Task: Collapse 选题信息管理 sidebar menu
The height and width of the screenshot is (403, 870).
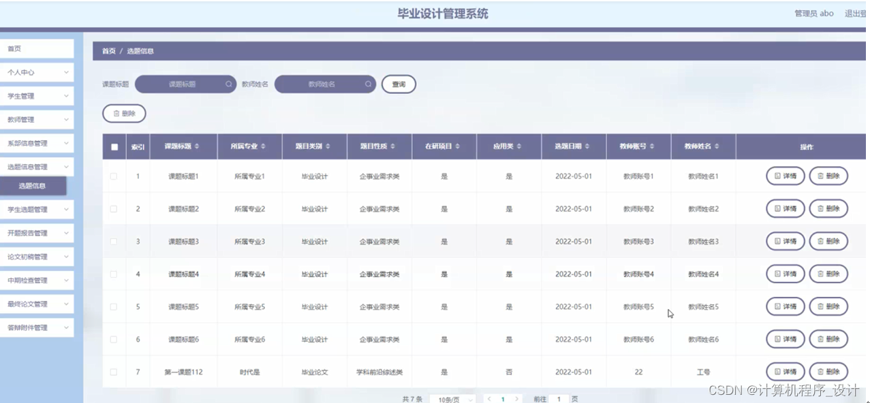Action: pos(37,167)
